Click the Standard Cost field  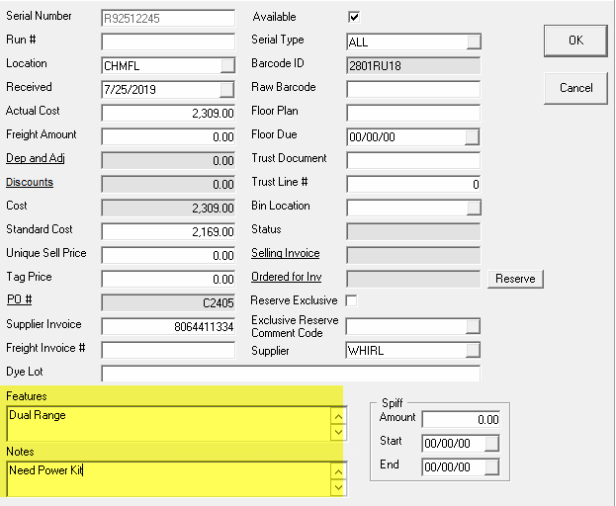tap(168, 231)
